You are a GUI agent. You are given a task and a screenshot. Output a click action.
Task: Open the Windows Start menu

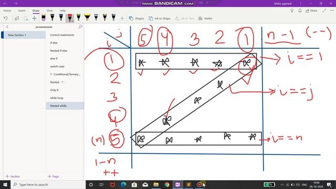click(x=5, y=184)
